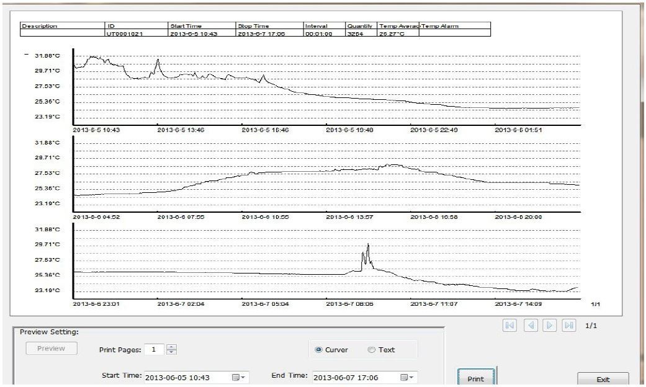
Task: Click the Print Pages number field
Action: click(155, 349)
